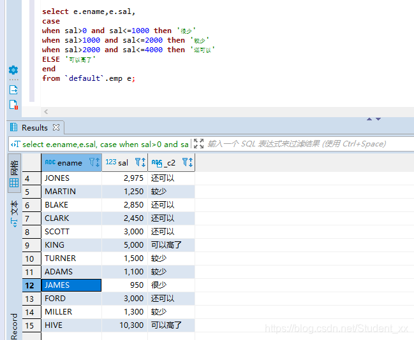414x340 pixels.
Task: Select row number 15 header
Action: [x=32, y=326]
